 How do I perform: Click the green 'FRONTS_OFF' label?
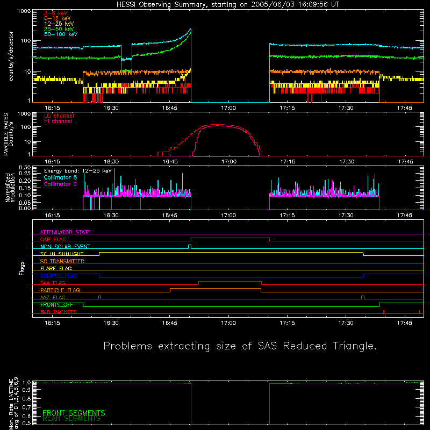[56, 305]
